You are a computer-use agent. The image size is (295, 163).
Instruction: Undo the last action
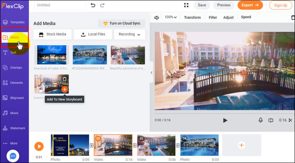click(x=93, y=5)
